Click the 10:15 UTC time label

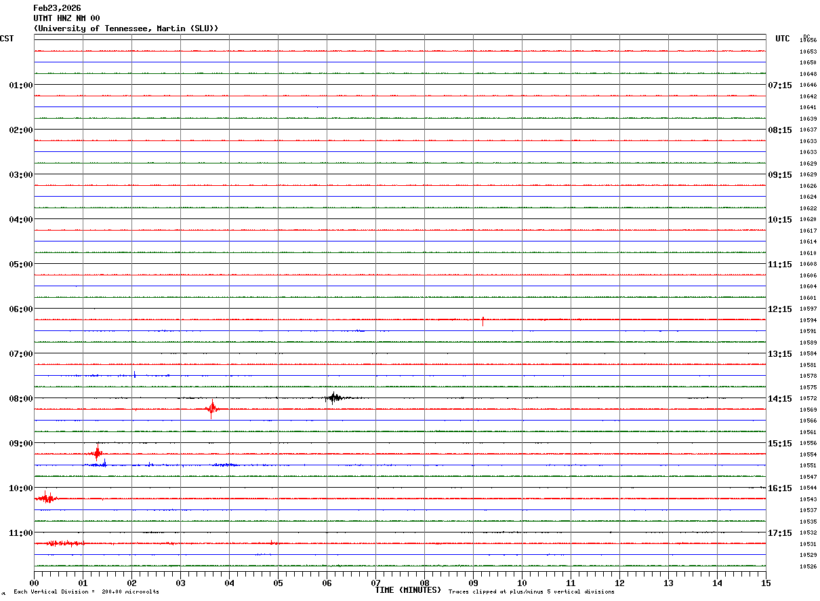click(780, 220)
